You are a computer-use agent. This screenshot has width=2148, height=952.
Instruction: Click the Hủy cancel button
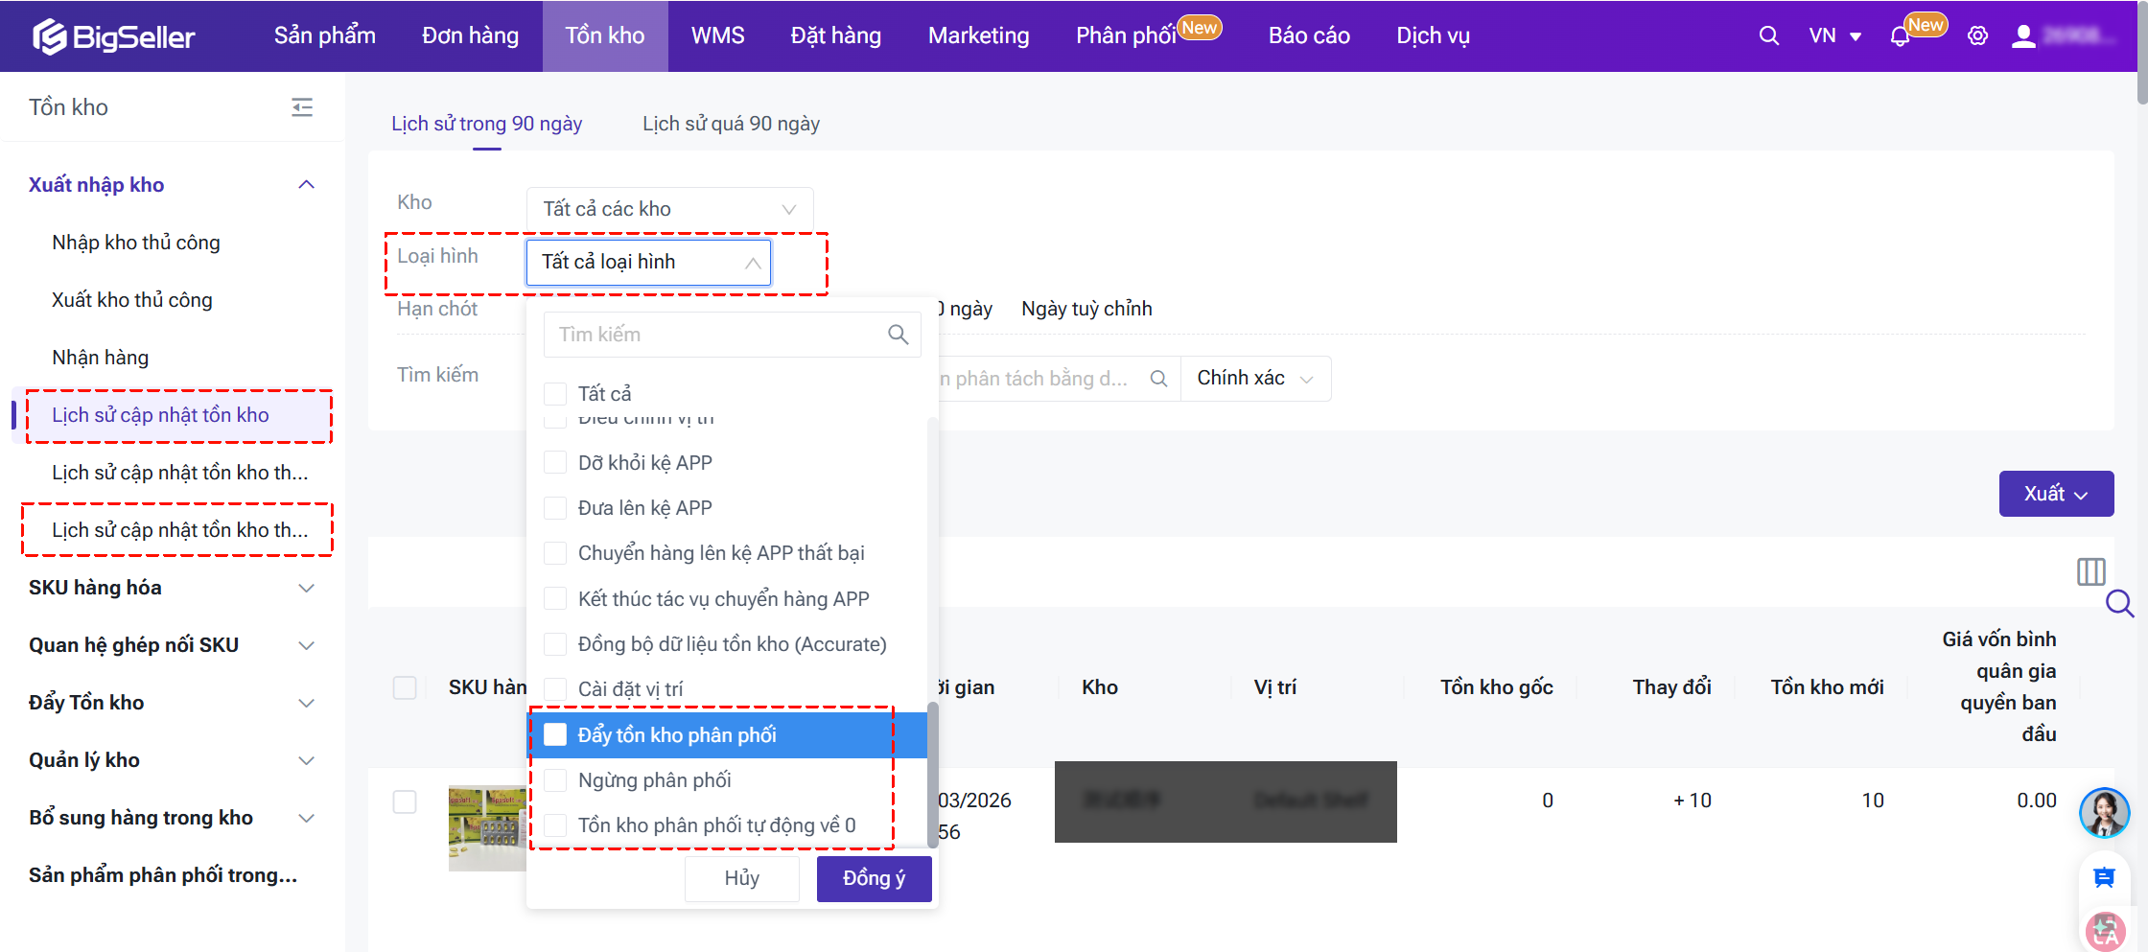pyautogui.click(x=741, y=878)
